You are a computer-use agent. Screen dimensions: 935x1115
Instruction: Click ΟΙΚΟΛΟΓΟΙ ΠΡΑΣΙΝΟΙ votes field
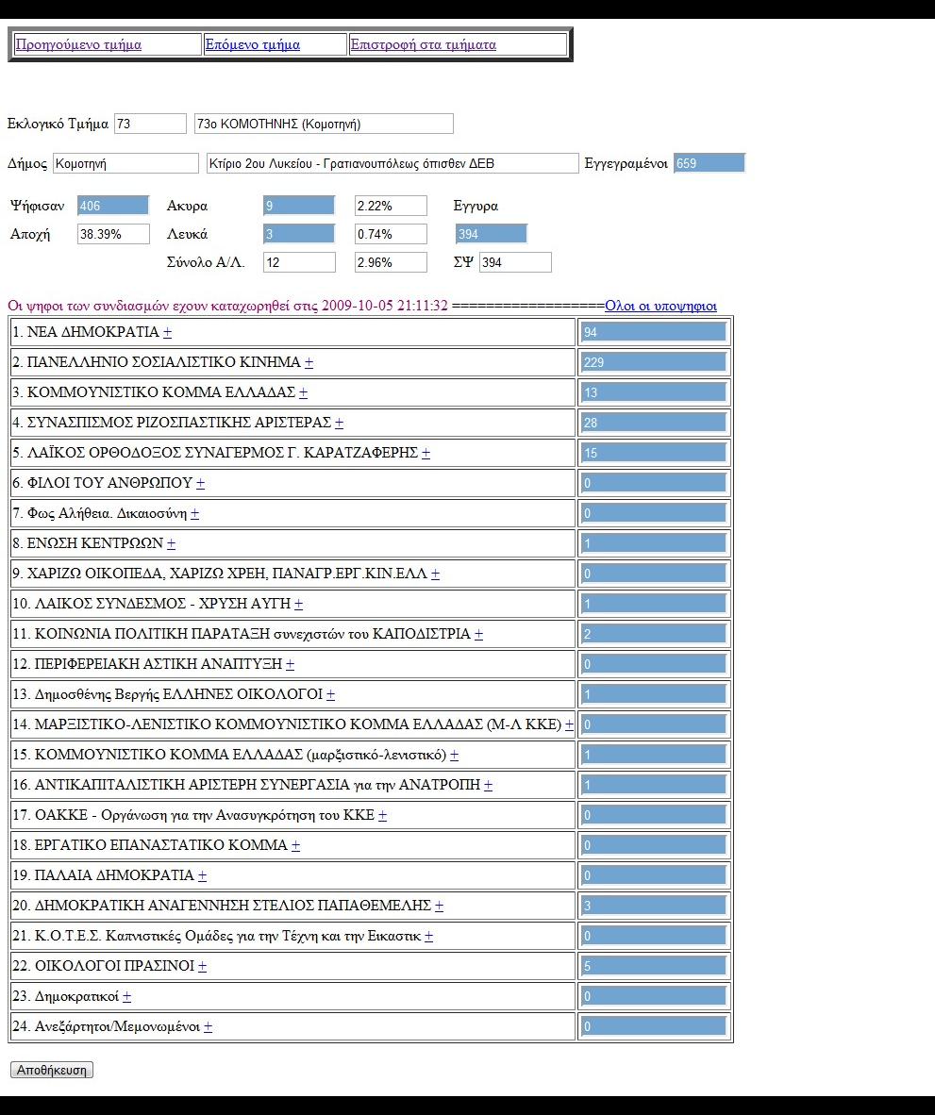pyautogui.click(x=654, y=967)
